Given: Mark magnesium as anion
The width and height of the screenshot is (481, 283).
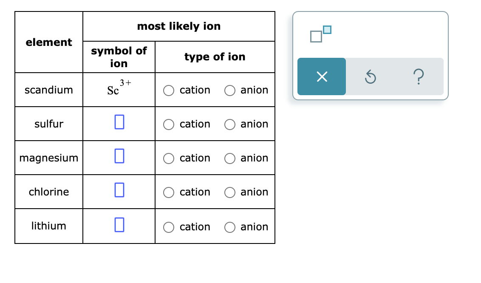Looking at the screenshot, I should pyautogui.click(x=230, y=158).
